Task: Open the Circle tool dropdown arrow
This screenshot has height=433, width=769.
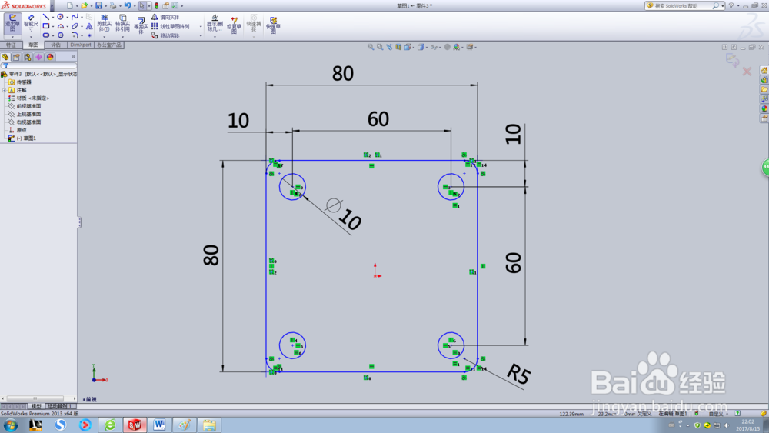Action: point(67,17)
